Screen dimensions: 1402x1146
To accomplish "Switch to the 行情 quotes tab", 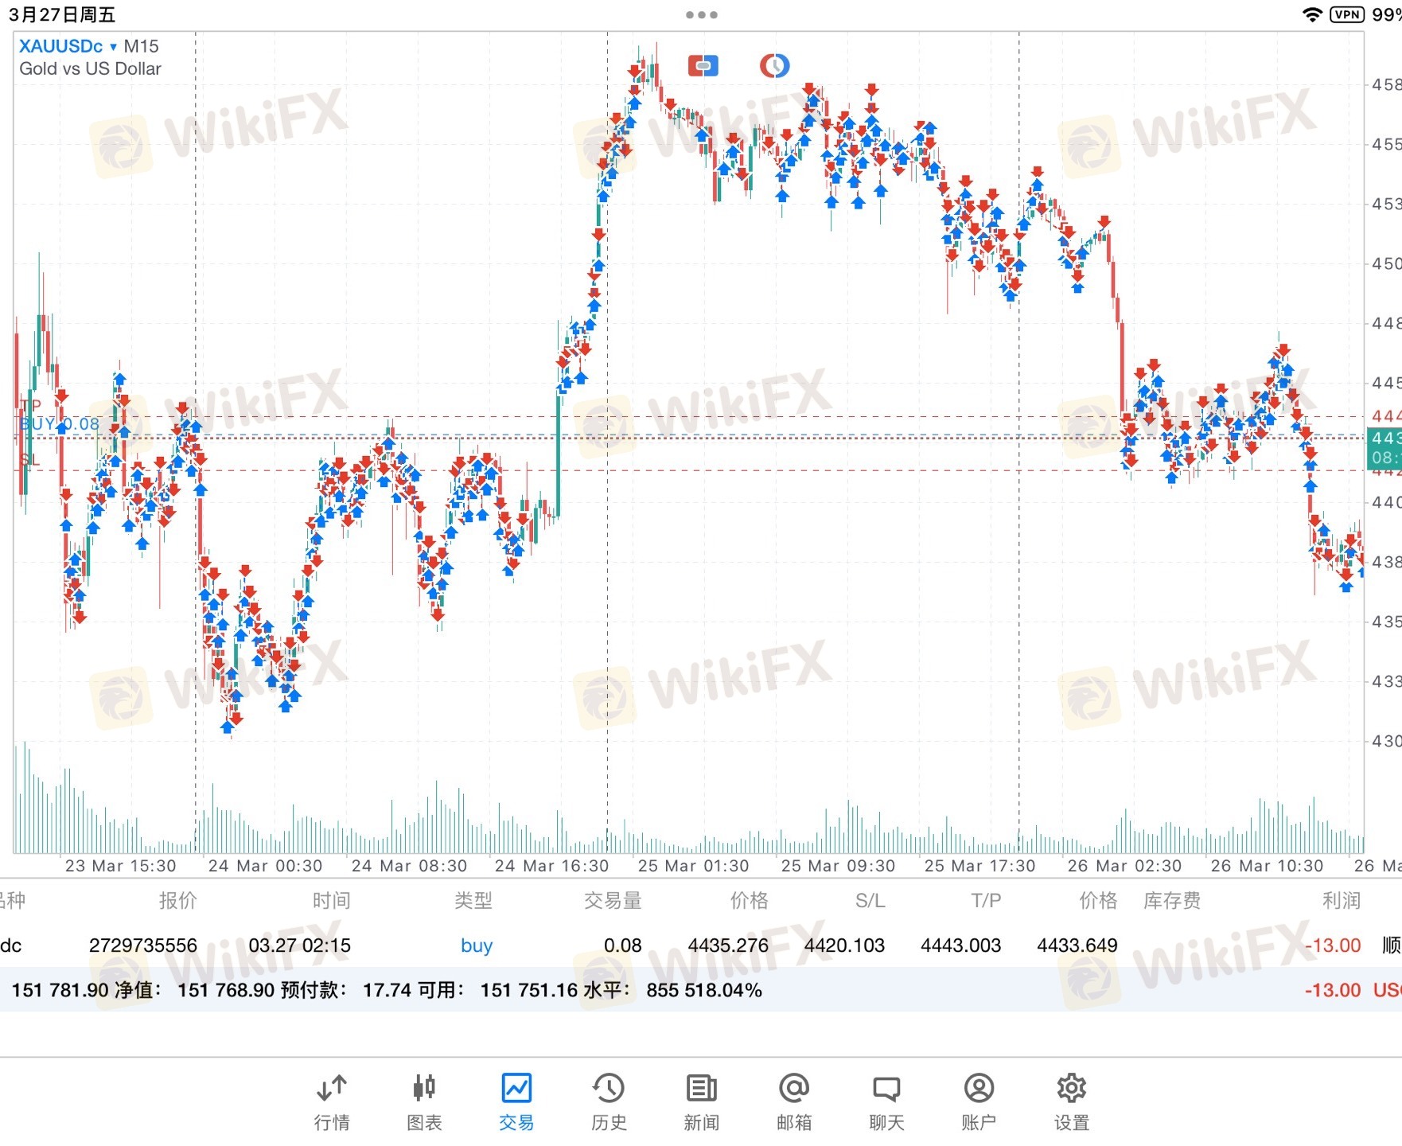I will [332, 1103].
